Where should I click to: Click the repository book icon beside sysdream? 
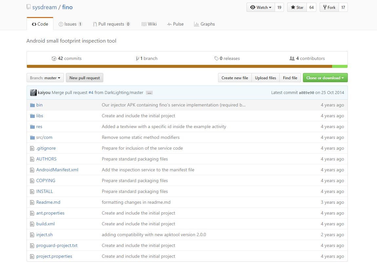[29, 7]
